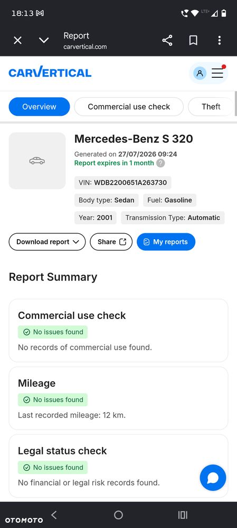Tap the Android back navigation icon
This screenshot has width=237, height=528.
point(54,515)
